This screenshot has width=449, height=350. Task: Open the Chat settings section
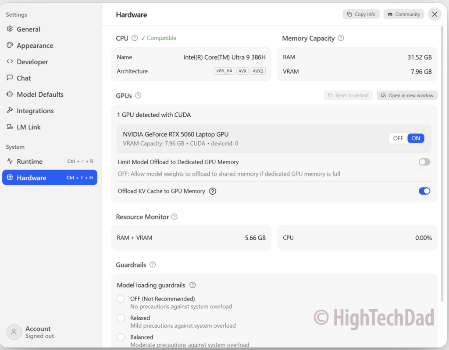coord(50,78)
